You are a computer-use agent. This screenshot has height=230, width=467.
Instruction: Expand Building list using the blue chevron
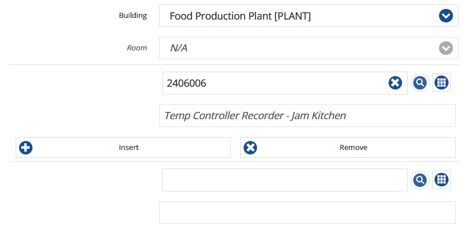(446, 16)
